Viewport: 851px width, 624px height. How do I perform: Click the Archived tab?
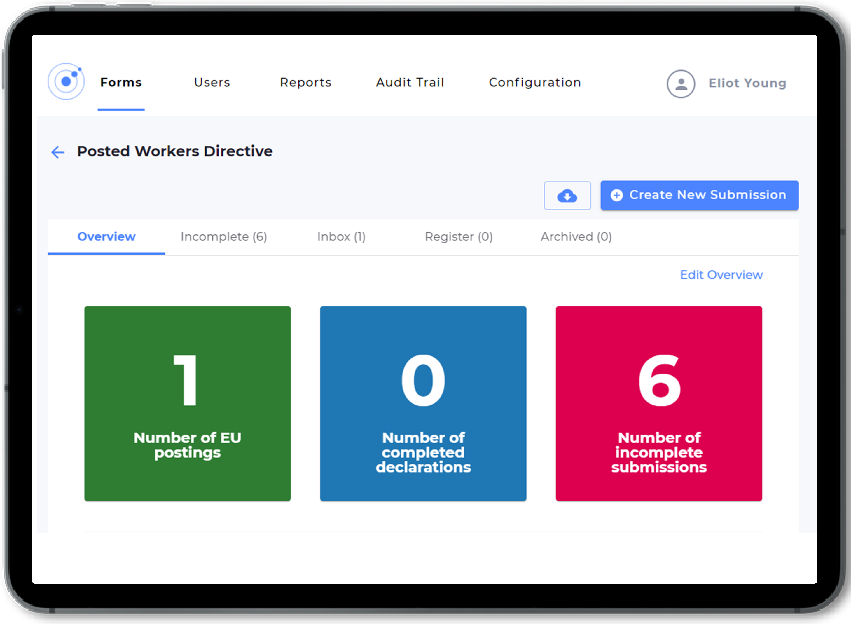(576, 236)
